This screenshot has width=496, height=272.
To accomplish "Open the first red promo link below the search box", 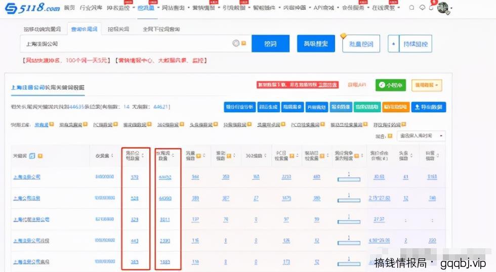I will click(x=66, y=60).
